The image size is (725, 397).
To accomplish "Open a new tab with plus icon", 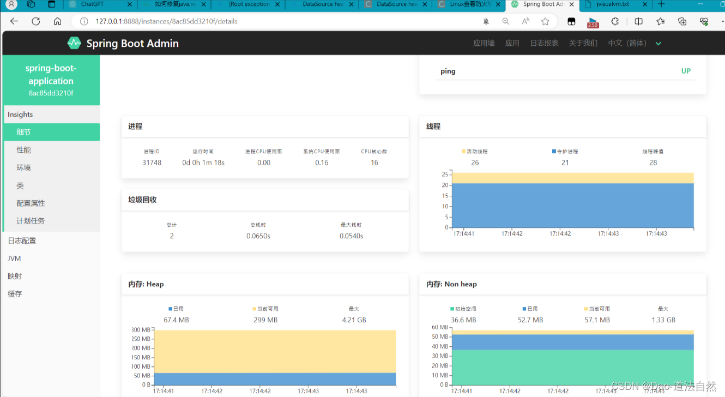I will click(661, 4).
